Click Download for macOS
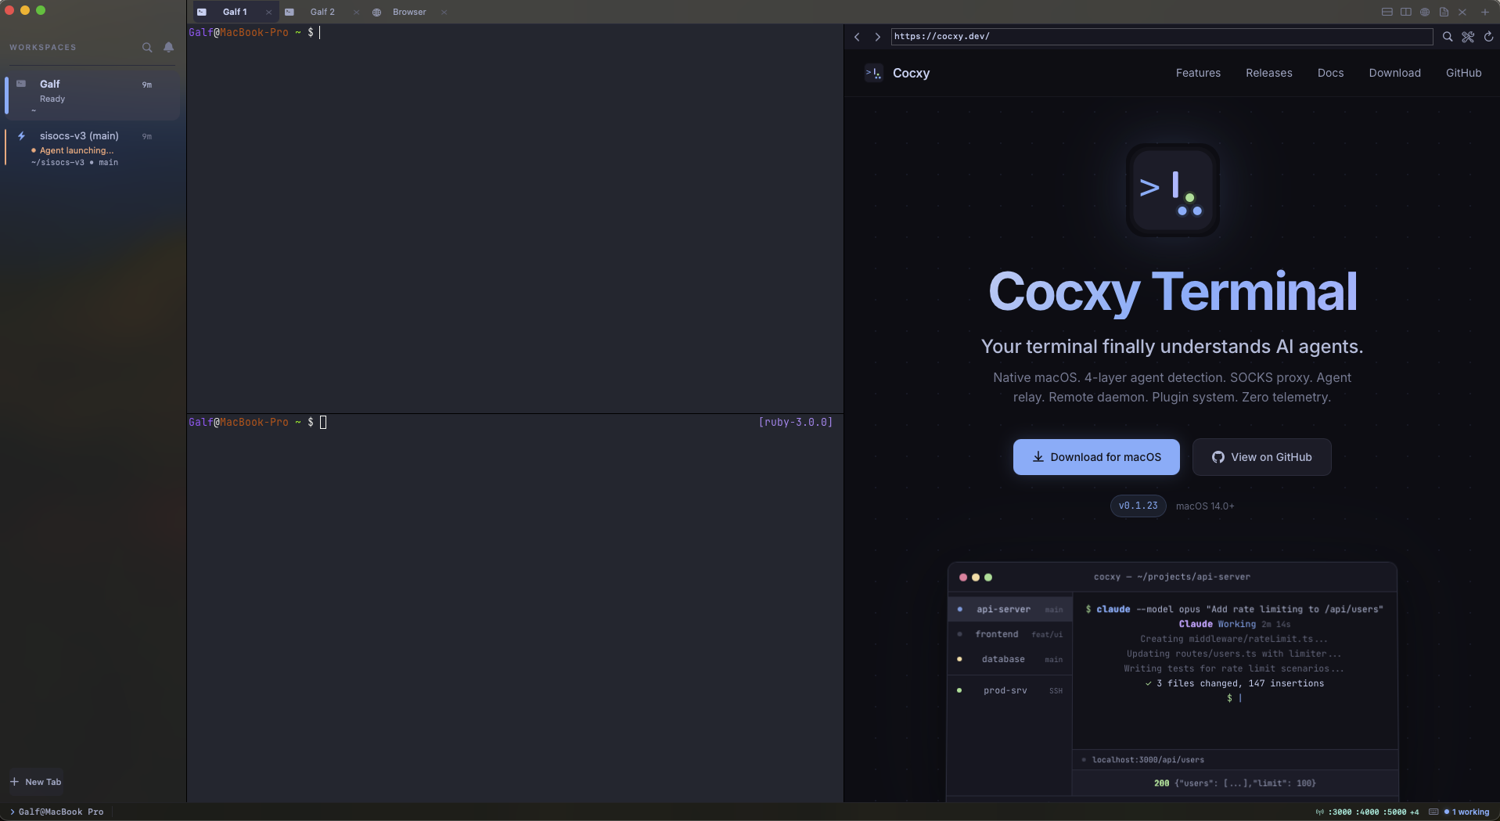Viewport: 1500px width, 821px height. coord(1096,457)
